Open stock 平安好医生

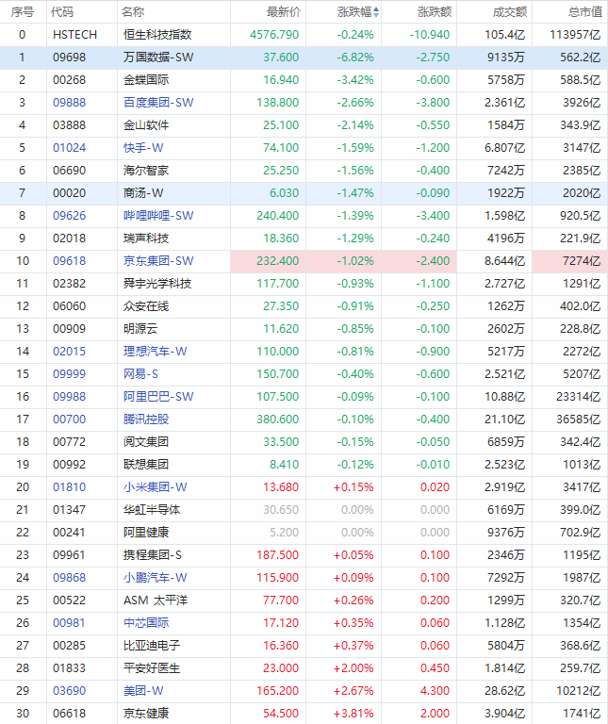(152, 668)
